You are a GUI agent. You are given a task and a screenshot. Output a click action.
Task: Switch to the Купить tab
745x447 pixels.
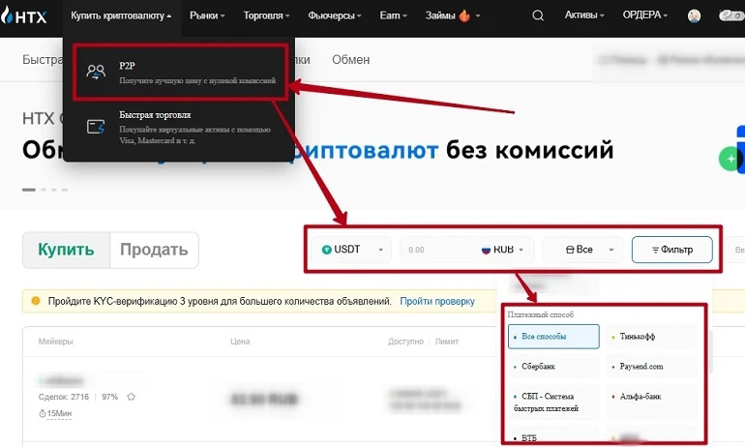click(66, 250)
